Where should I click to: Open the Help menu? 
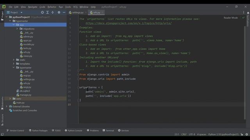pyautogui.click(x=93, y=7)
